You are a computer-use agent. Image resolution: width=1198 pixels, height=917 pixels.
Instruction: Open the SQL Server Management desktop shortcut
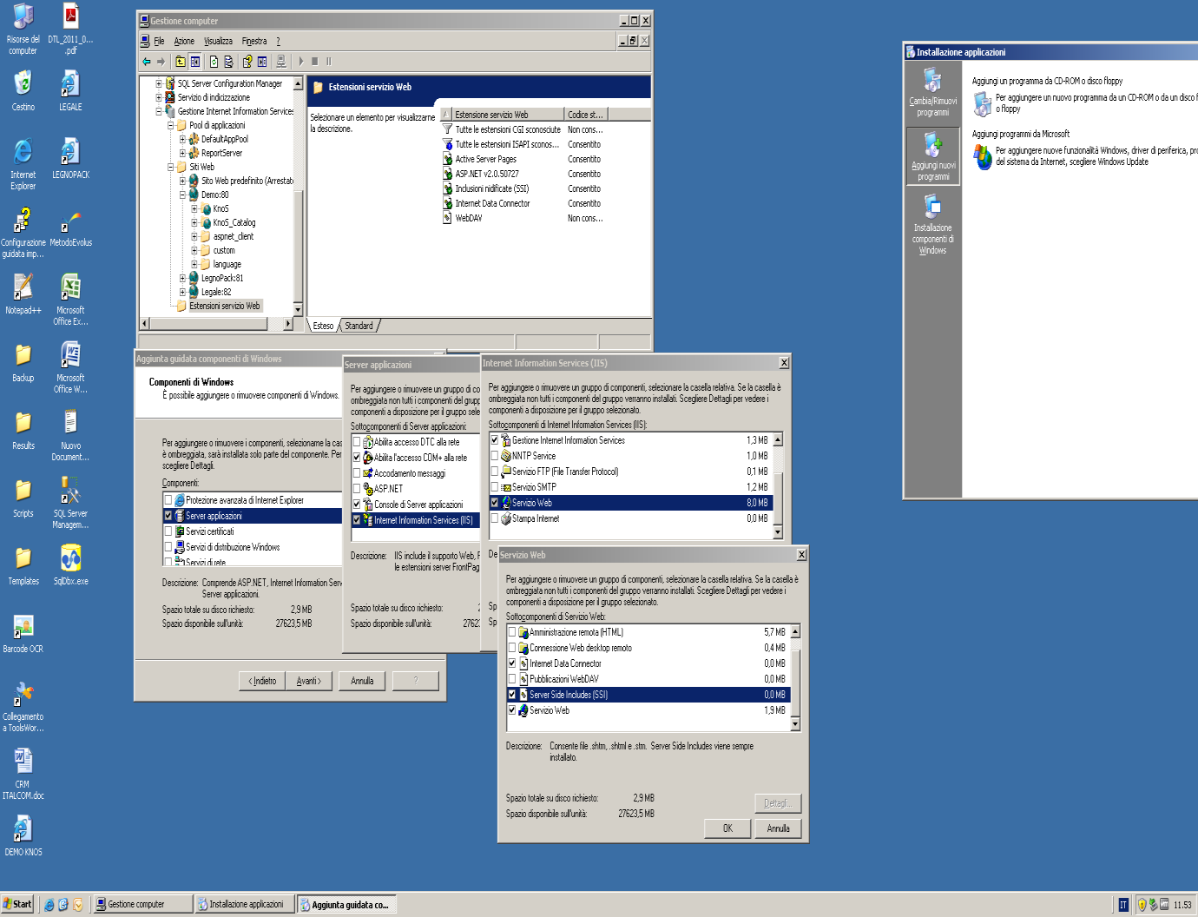(x=70, y=503)
